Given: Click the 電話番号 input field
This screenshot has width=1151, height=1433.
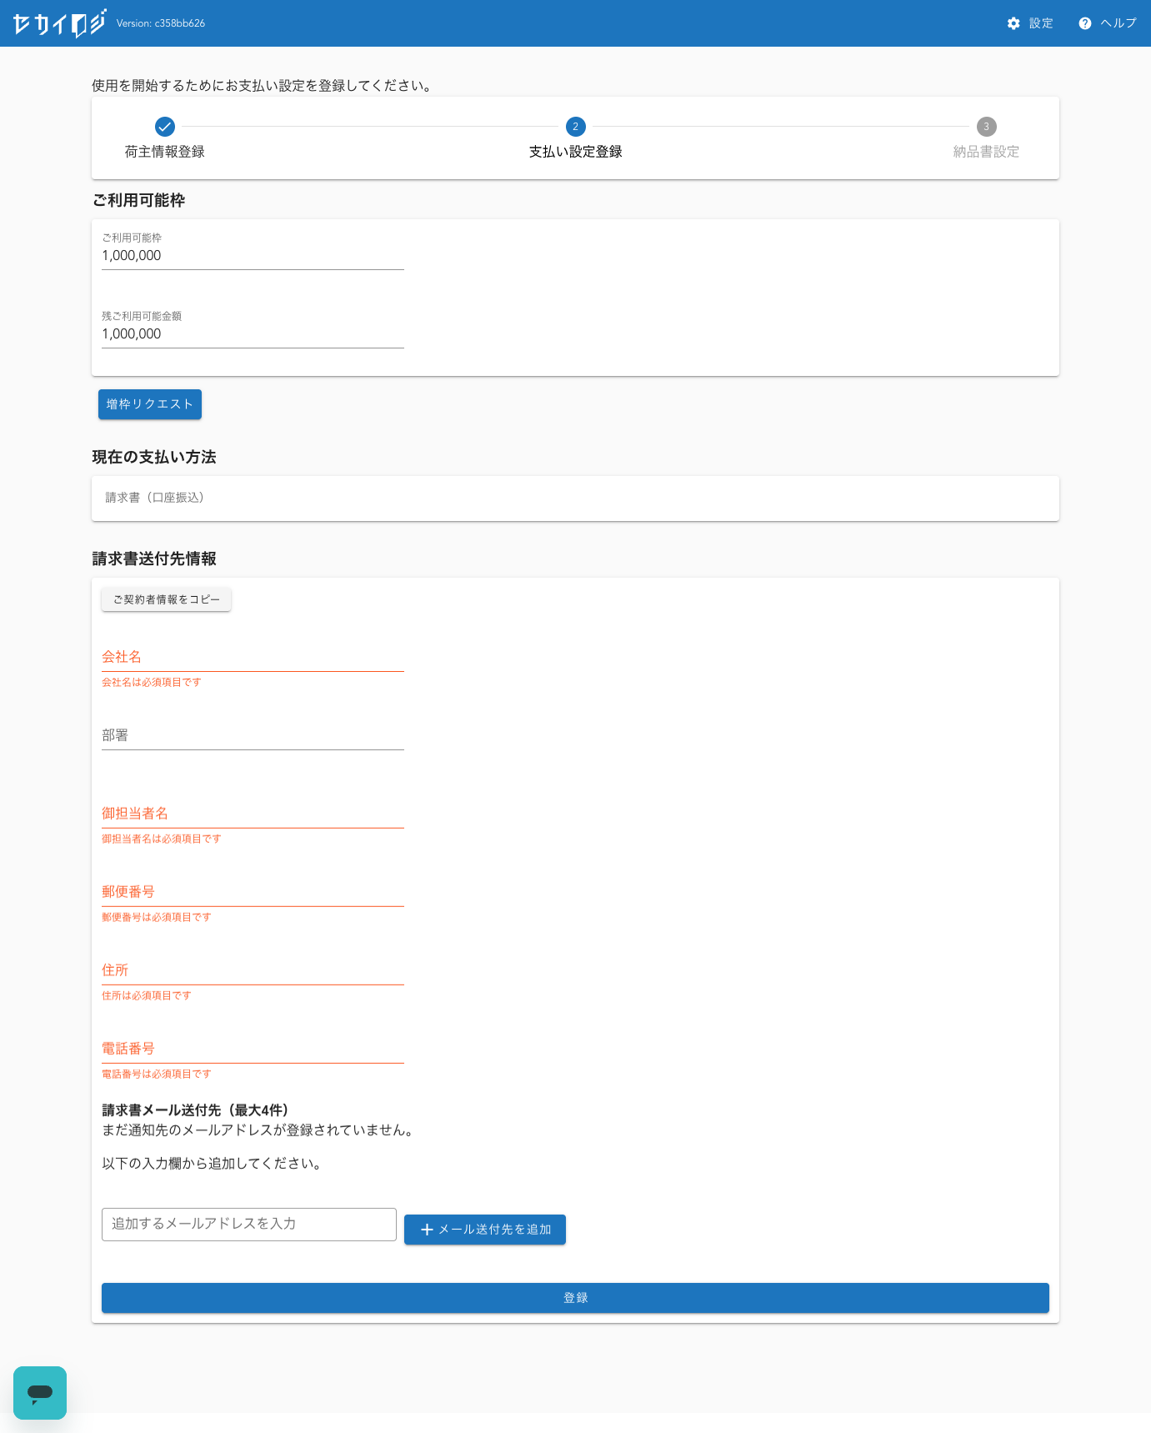Looking at the screenshot, I should [253, 1050].
